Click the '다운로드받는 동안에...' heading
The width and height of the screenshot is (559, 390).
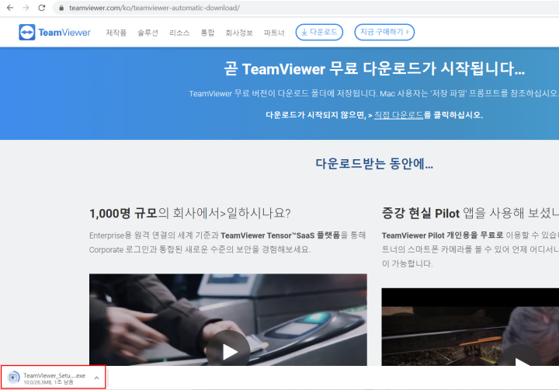pos(374,164)
